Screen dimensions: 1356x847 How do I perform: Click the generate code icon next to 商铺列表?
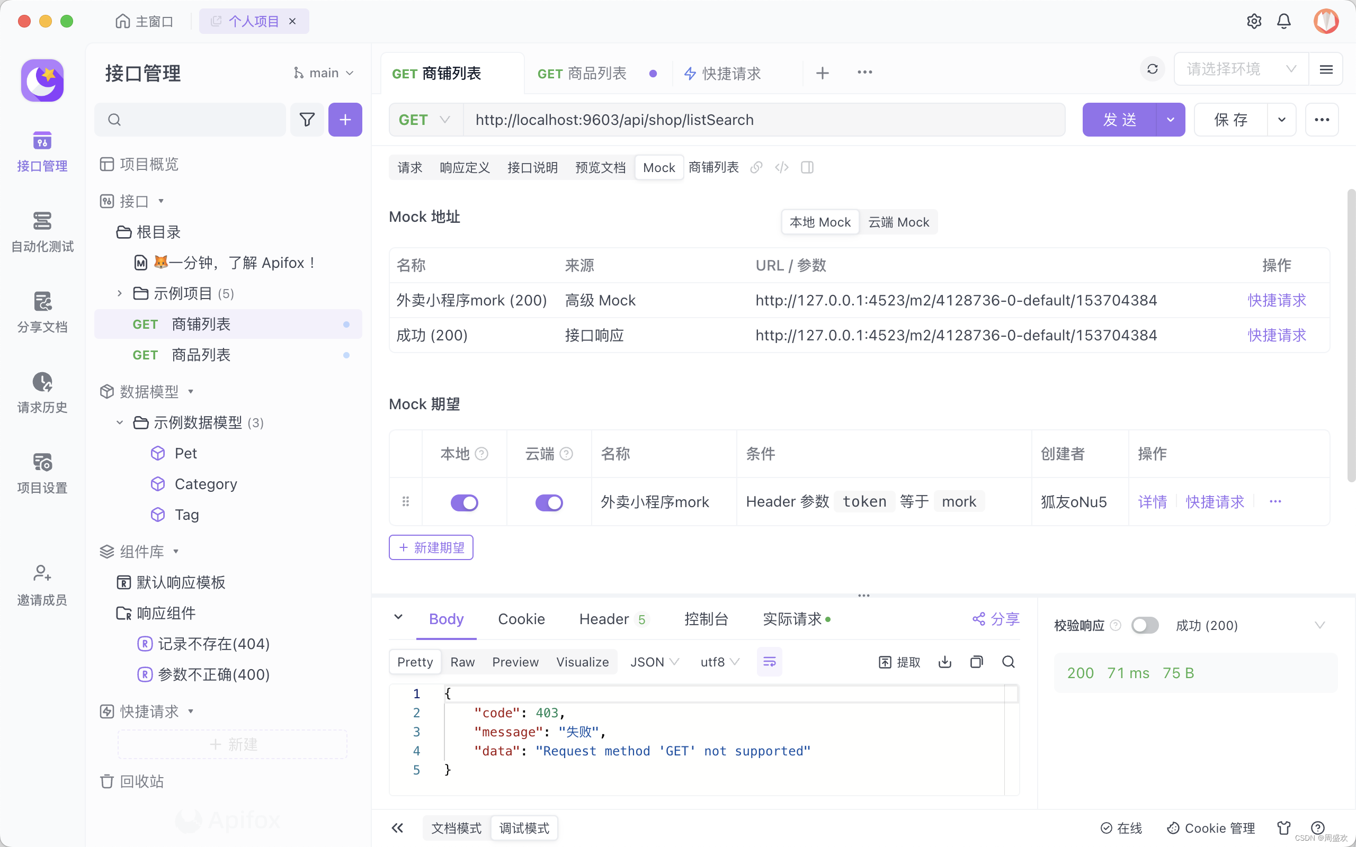[x=782, y=167]
